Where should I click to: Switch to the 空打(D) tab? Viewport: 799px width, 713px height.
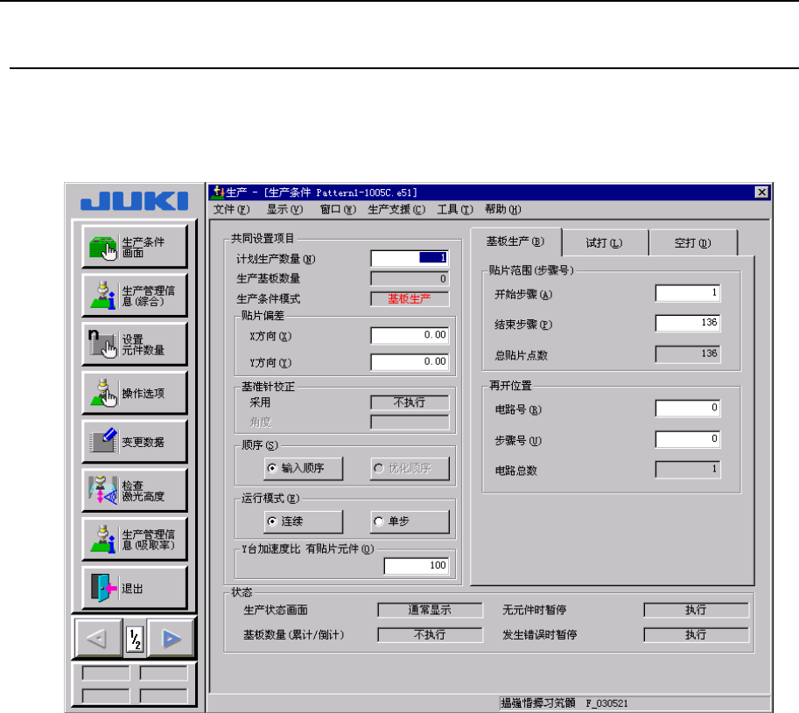[693, 243]
